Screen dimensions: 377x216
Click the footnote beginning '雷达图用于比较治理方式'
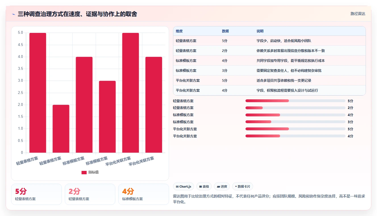coord(269,199)
